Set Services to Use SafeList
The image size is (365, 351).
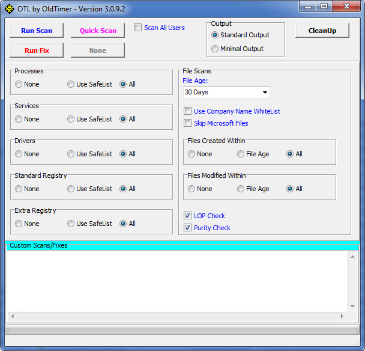71,119
